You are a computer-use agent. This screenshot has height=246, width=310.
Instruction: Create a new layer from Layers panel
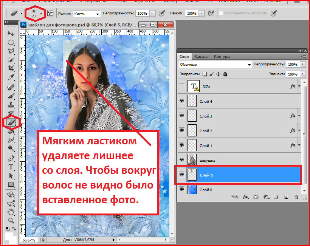(286, 197)
